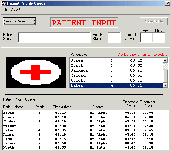Select North entry in Patient List
171x153 pixels.
click(116, 65)
